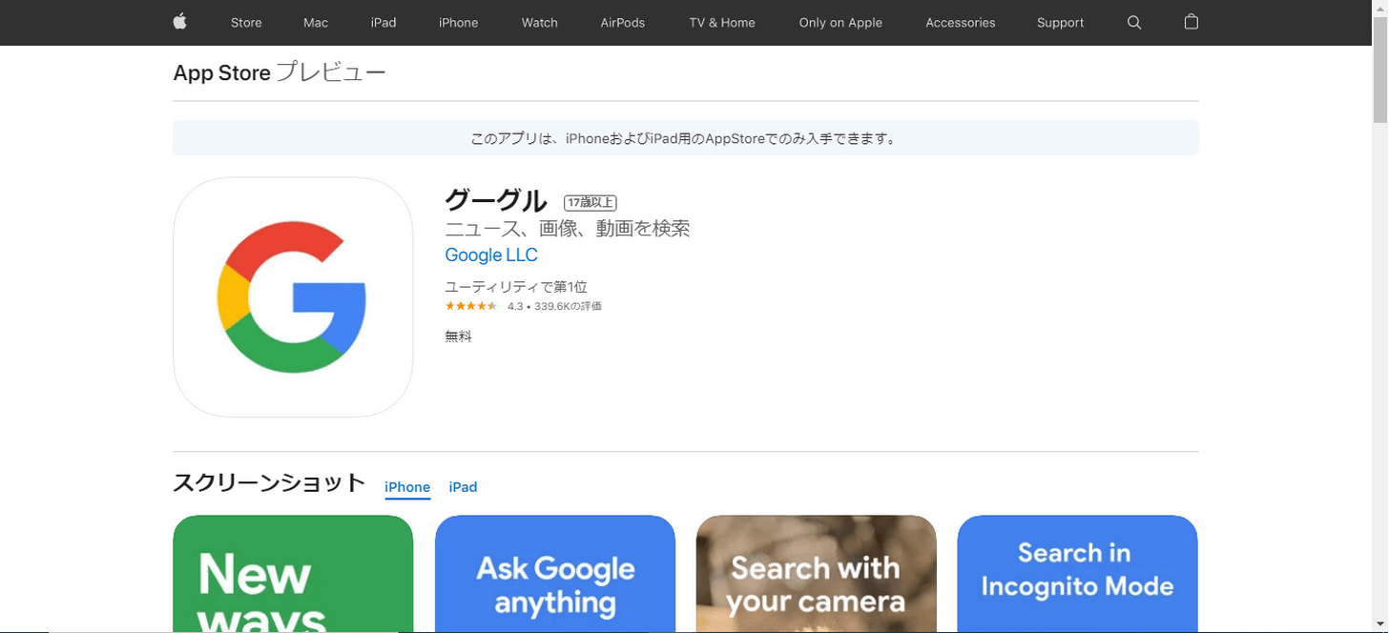Open the Mac menu
Image resolution: width=1389 pixels, height=633 pixels.
coord(316,23)
